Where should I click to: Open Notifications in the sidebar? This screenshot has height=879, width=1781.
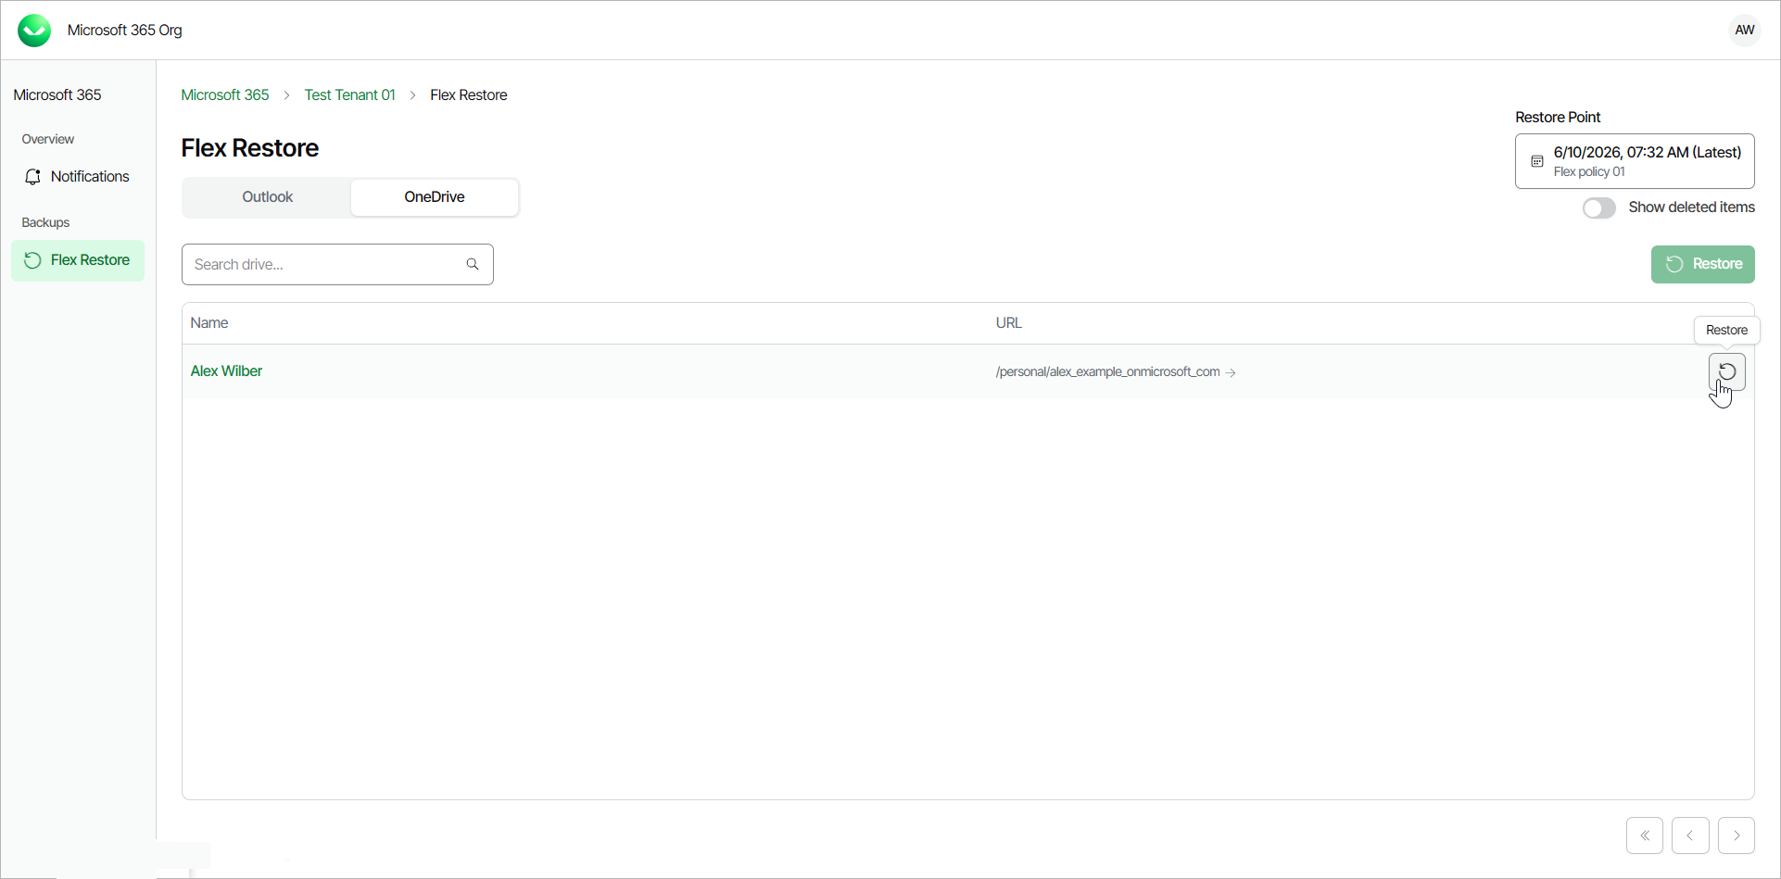[78, 177]
